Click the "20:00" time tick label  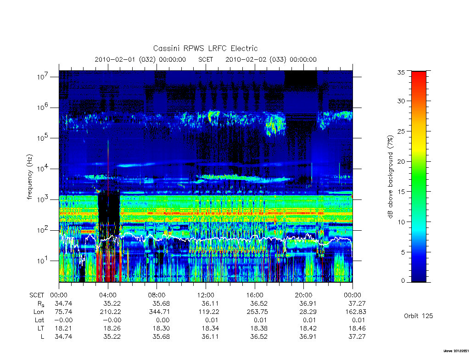point(304,295)
